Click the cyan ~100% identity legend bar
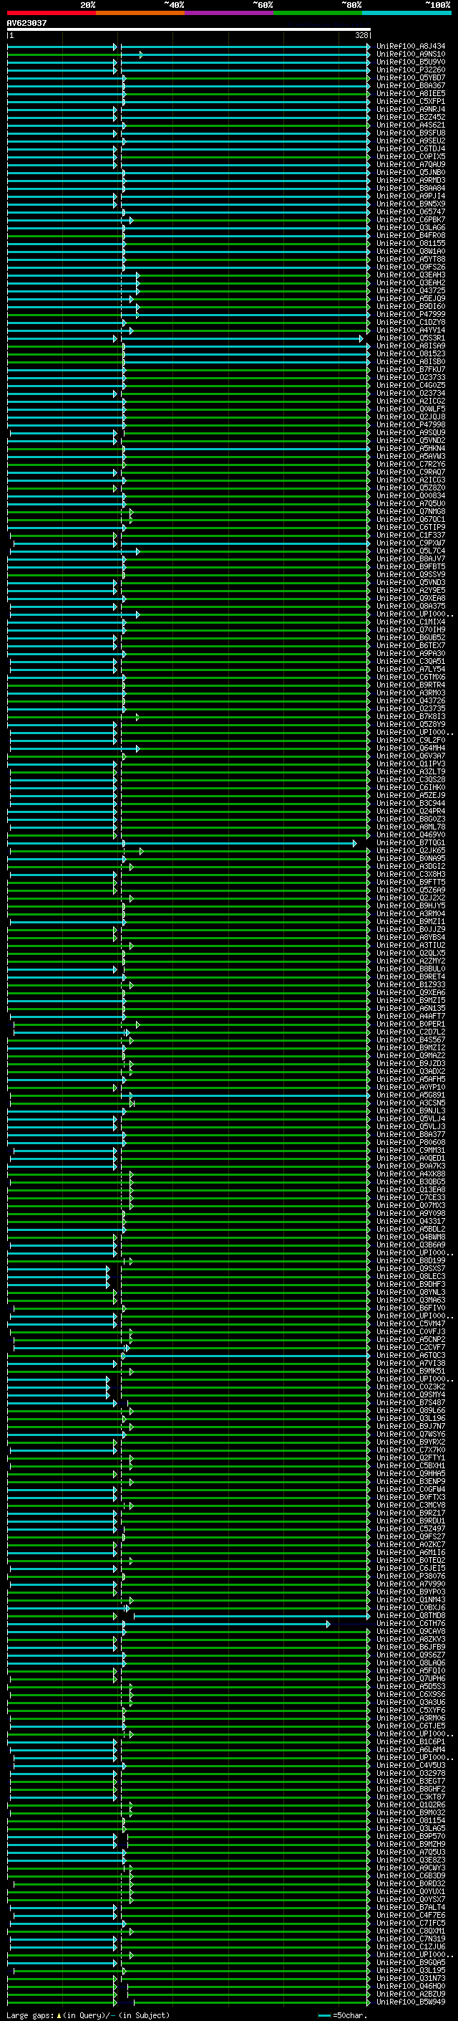 pos(407,13)
